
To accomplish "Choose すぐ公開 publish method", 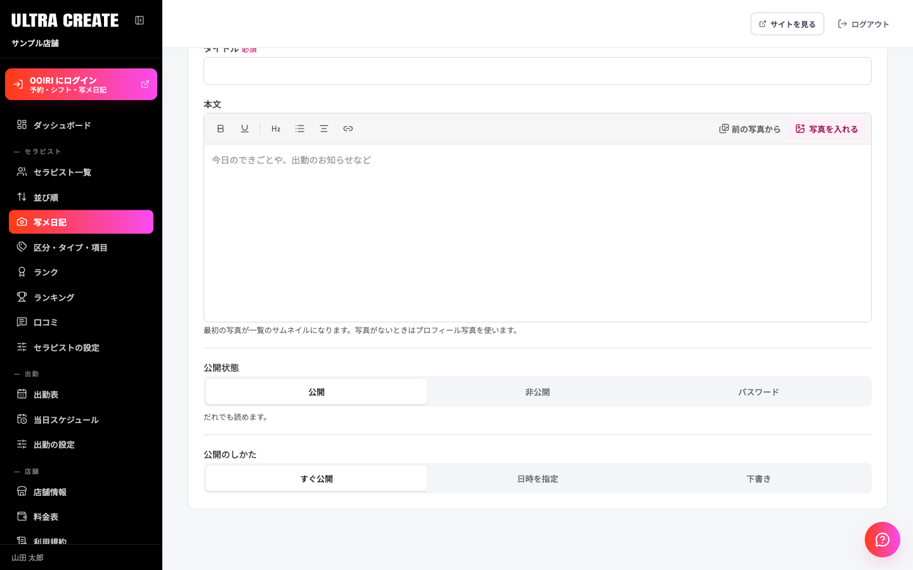I will click(x=316, y=478).
